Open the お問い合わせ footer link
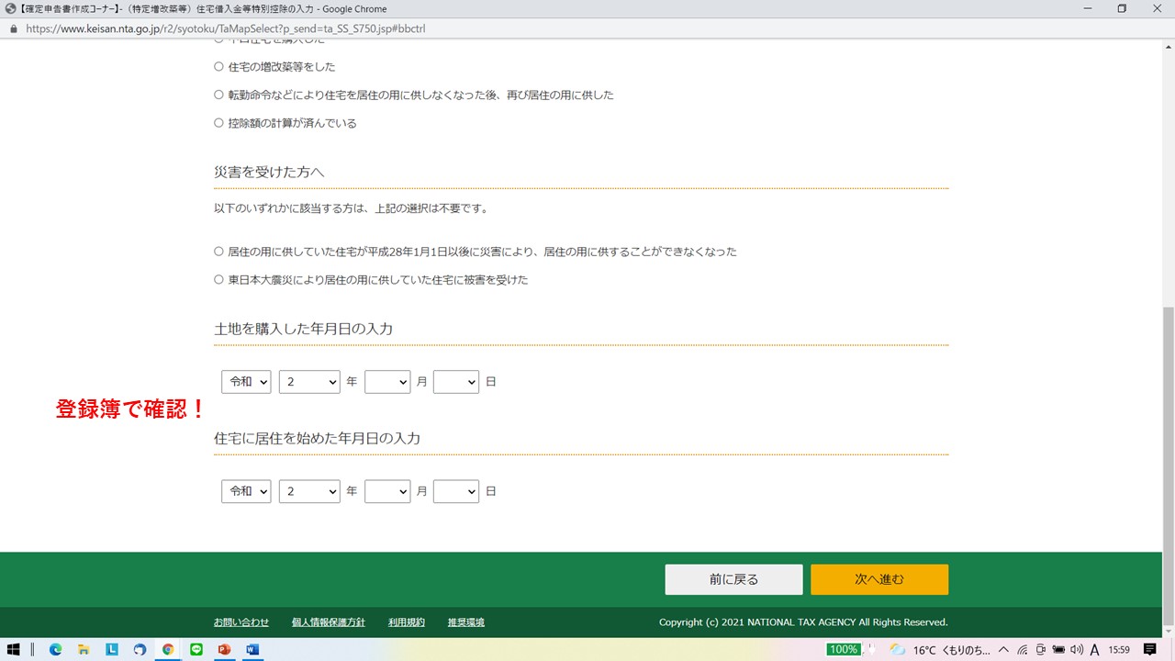 point(241,622)
